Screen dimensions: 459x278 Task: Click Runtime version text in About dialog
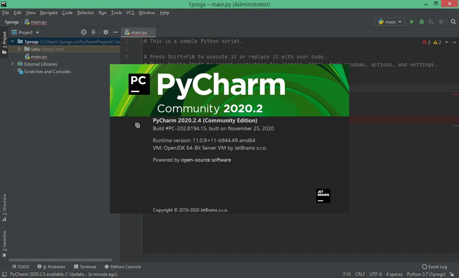(204, 141)
